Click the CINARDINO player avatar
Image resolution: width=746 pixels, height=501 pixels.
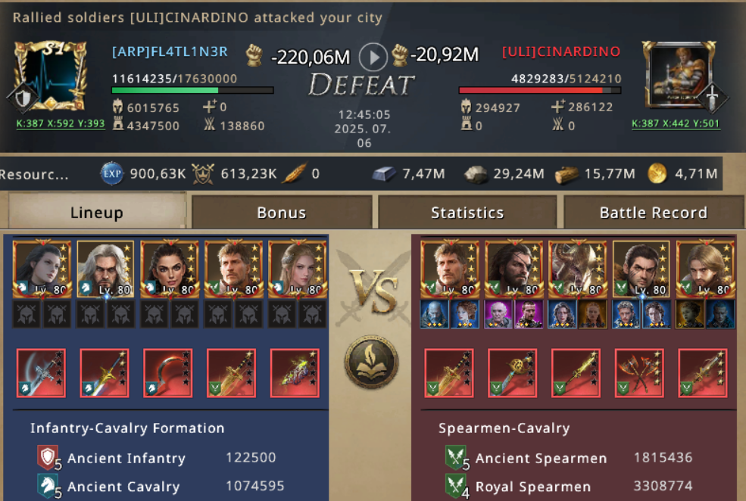[679, 74]
